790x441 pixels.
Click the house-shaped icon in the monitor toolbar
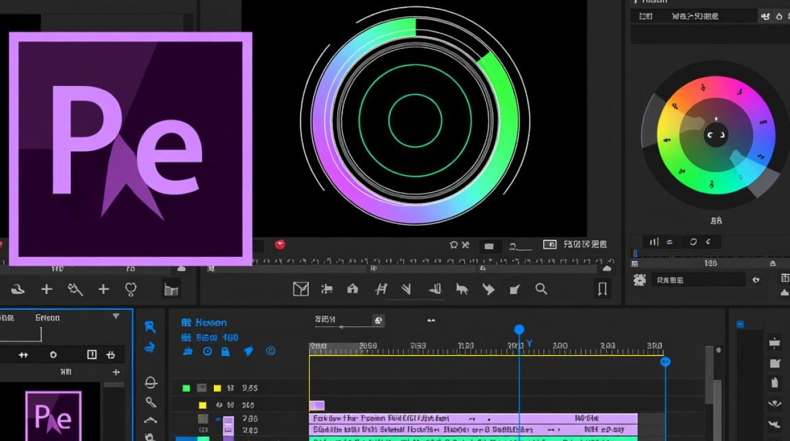click(x=353, y=289)
